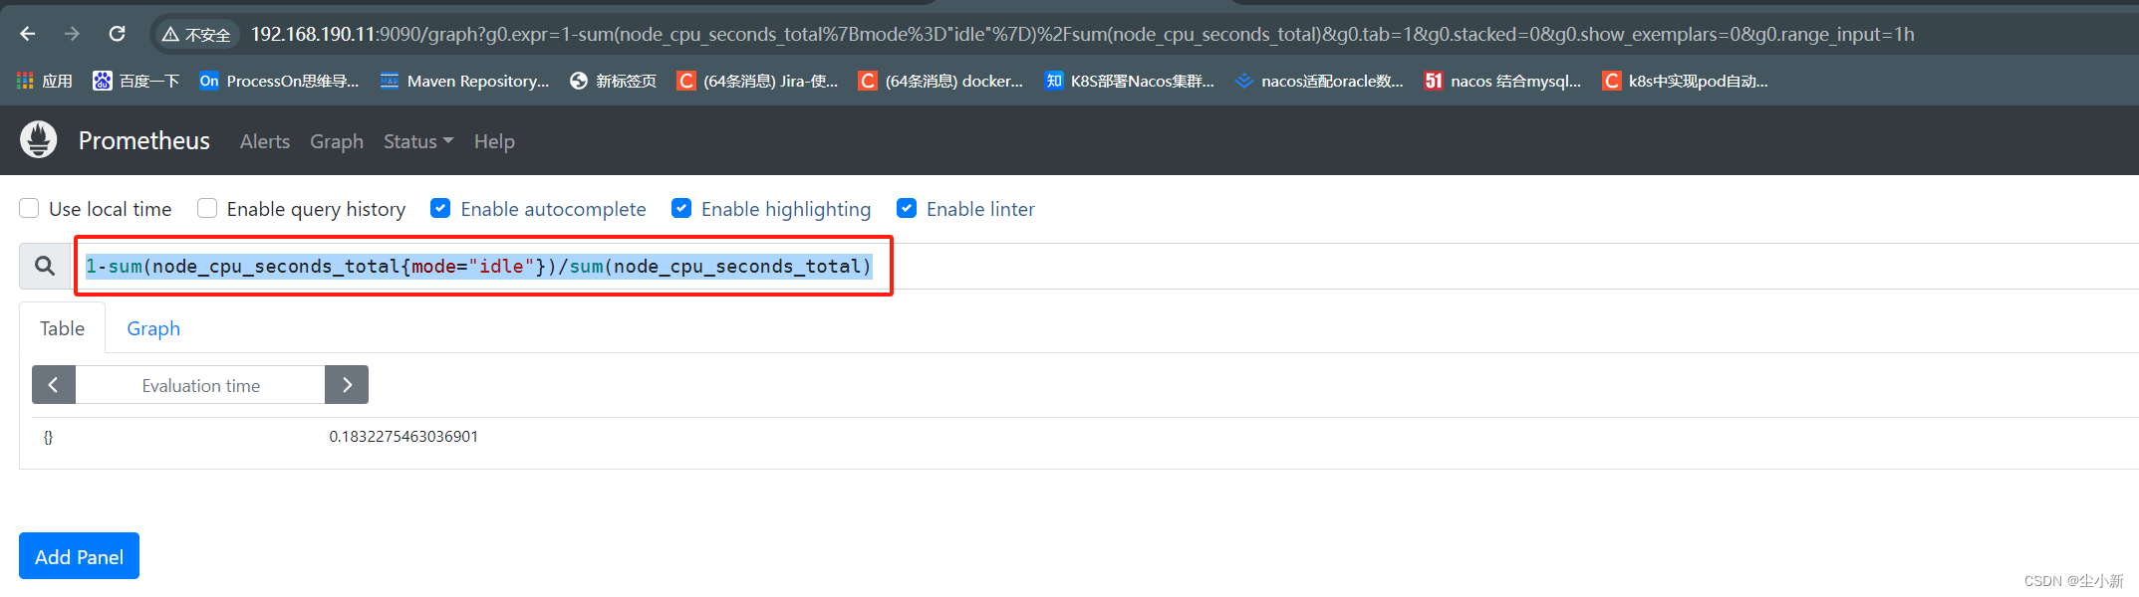Open the 应用 apps grid bookmark
The image size is (2139, 597).
click(x=45, y=81)
